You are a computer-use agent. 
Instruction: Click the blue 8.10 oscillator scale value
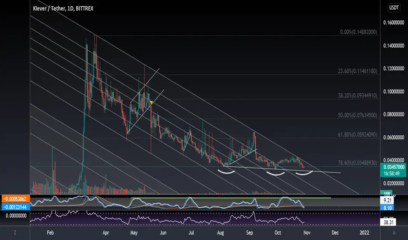pyautogui.click(x=387, y=208)
